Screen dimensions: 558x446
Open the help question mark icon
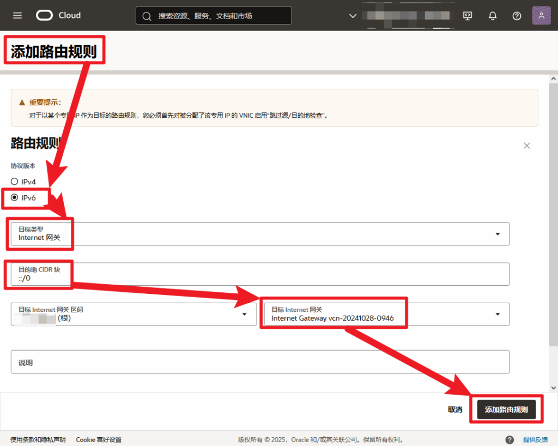click(517, 16)
